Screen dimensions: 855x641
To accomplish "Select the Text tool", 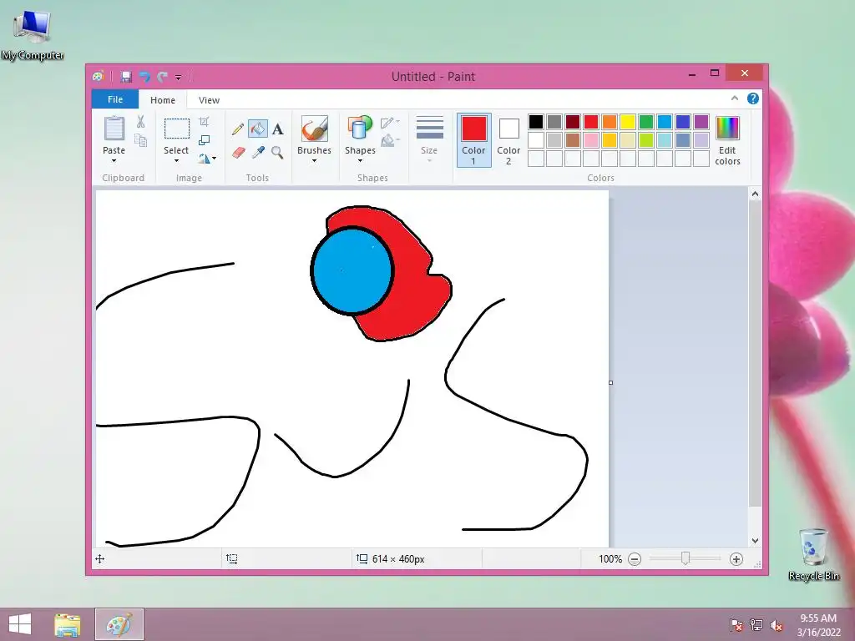I will pyautogui.click(x=277, y=129).
